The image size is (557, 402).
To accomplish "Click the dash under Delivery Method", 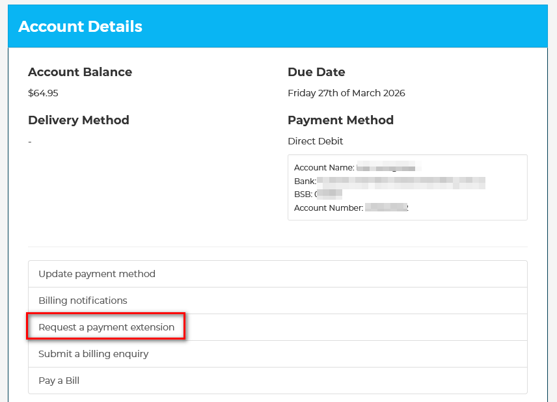I will click(30, 141).
